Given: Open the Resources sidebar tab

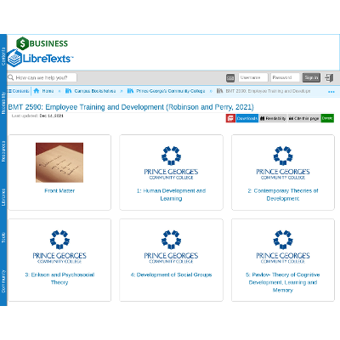Looking at the screenshot, I should click(3, 151).
